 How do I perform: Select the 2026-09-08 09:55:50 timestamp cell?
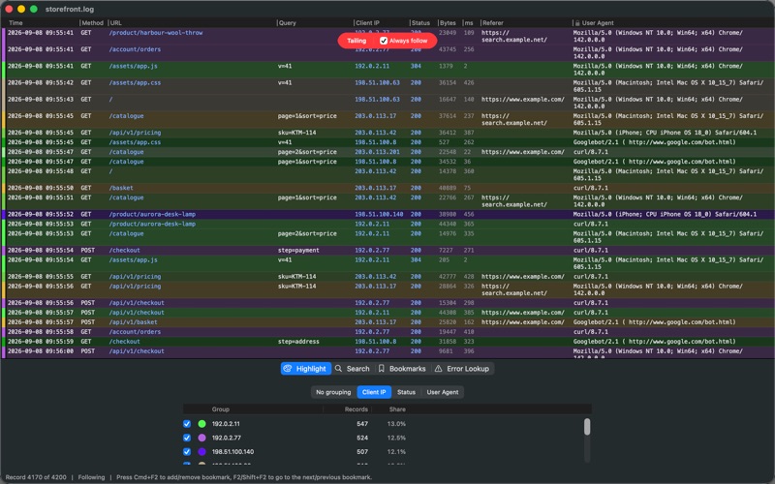tap(41, 188)
